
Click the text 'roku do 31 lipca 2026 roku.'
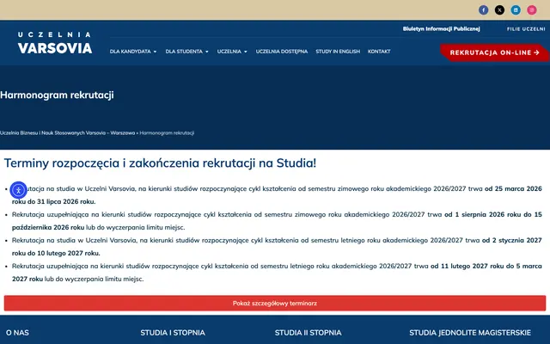pyautogui.click(x=53, y=202)
